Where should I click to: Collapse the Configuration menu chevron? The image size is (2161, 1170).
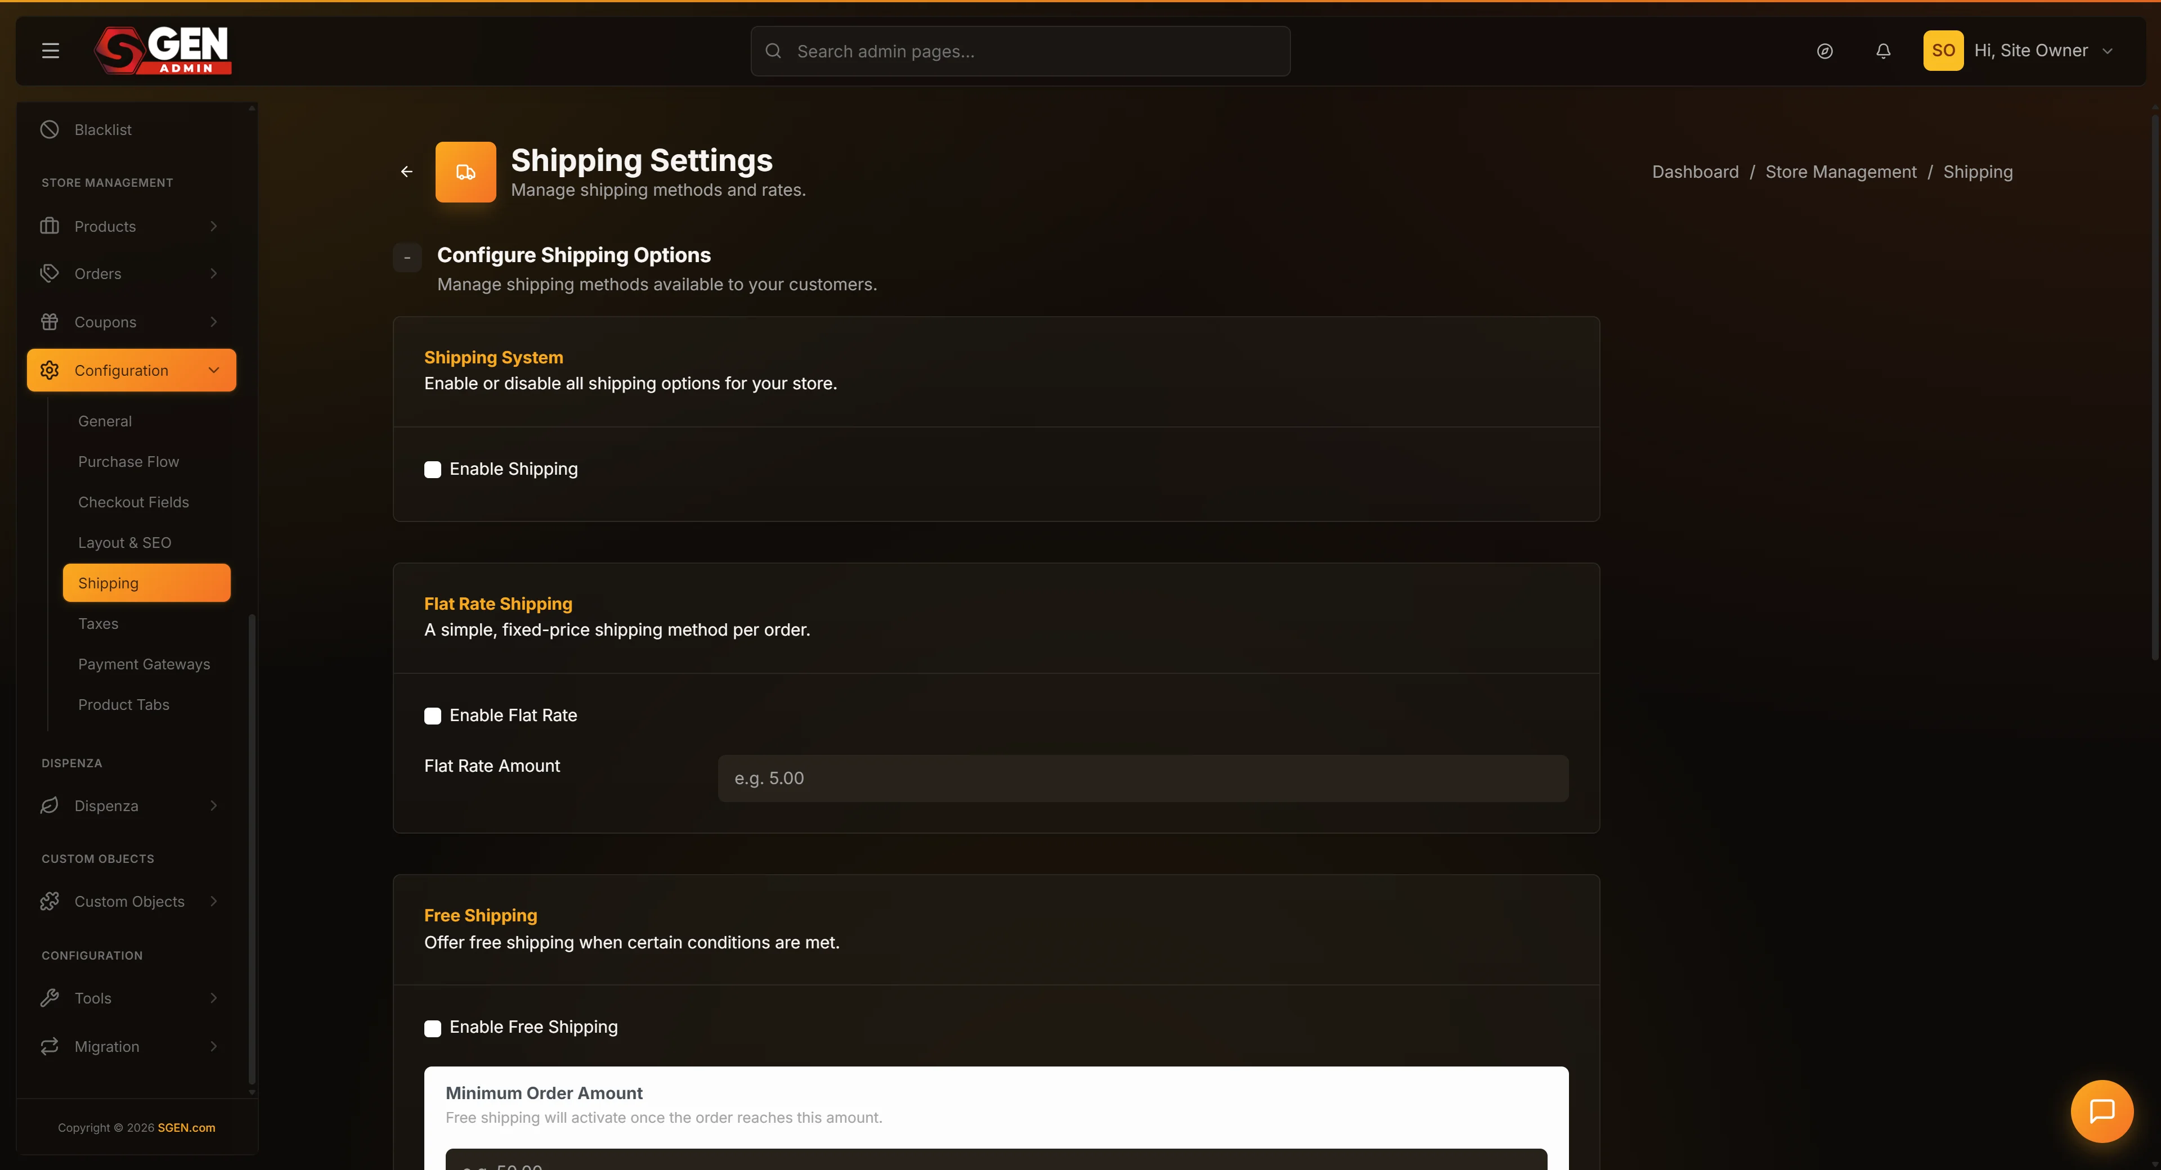click(x=214, y=370)
